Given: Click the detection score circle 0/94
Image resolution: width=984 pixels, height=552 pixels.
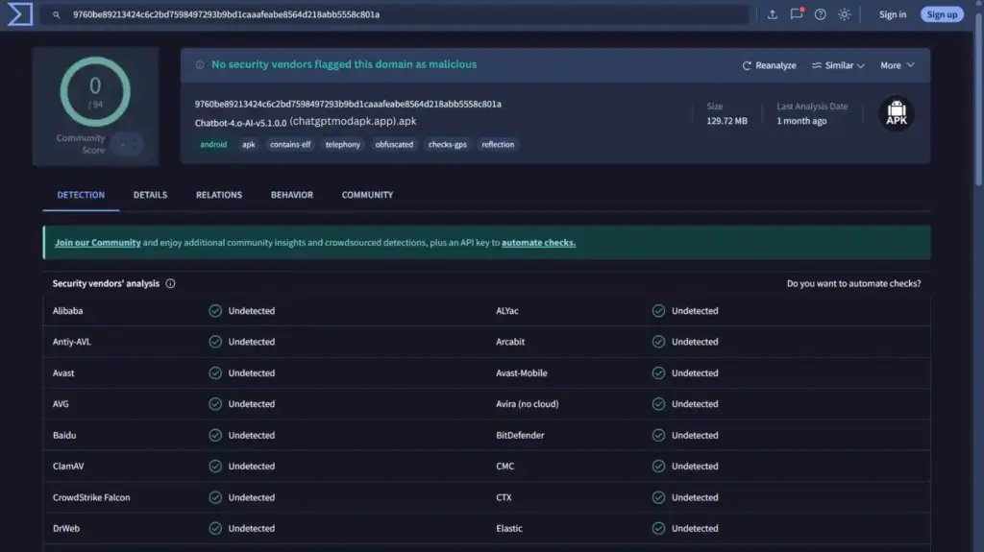Looking at the screenshot, I should tap(95, 92).
